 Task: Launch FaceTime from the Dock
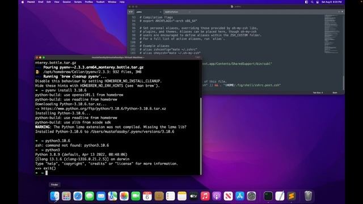point(136,196)
